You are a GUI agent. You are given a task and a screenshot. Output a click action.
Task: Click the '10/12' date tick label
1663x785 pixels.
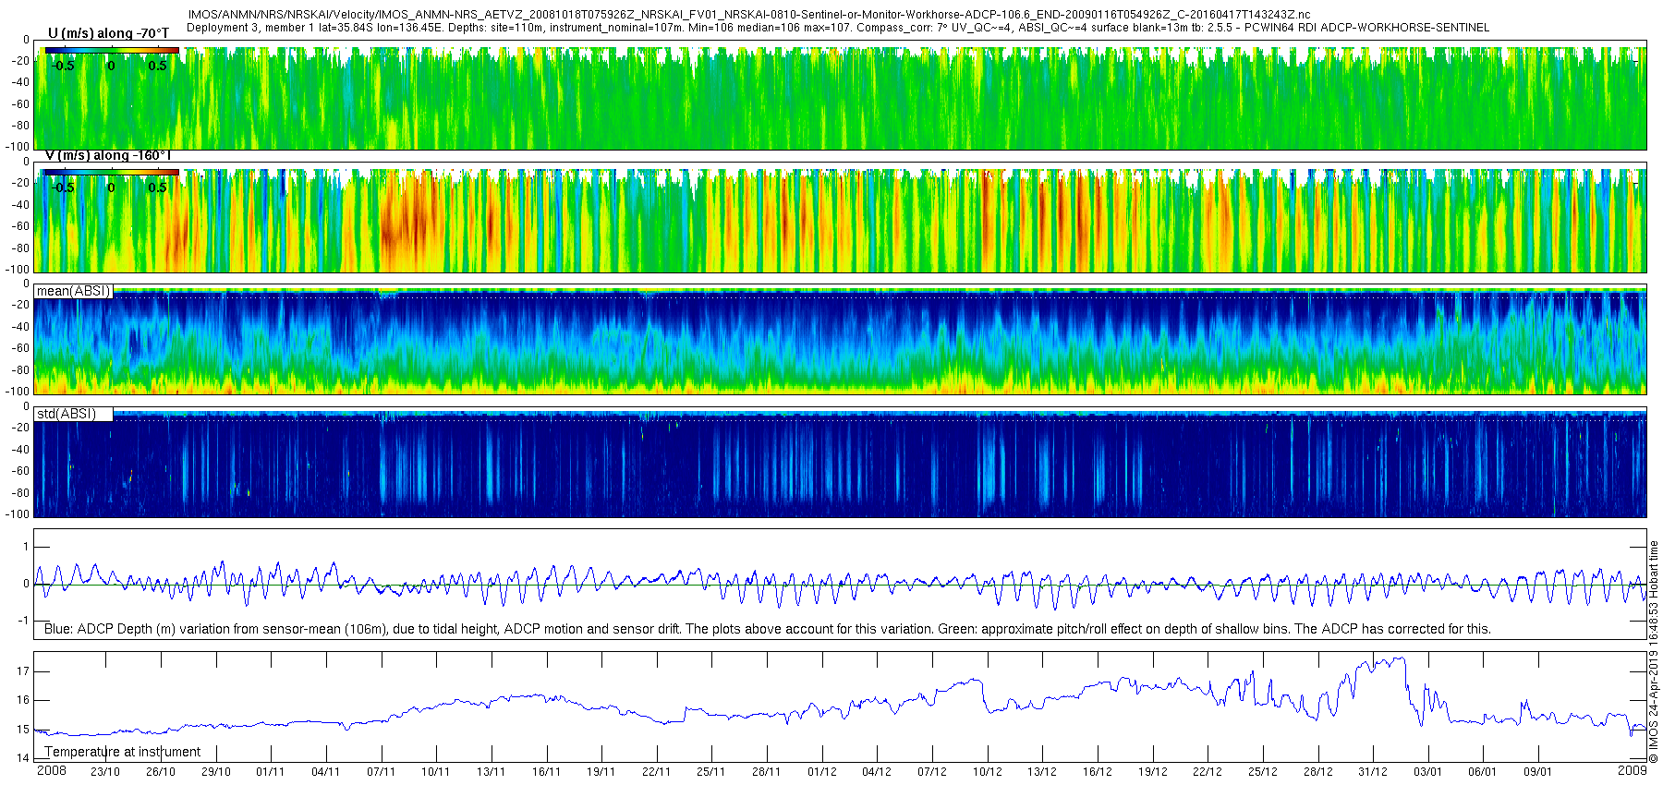tap(988, 772)
